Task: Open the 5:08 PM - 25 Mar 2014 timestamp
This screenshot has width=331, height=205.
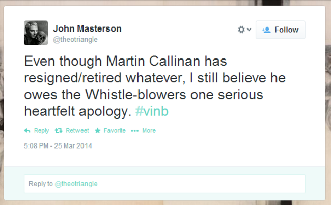Action: pos(58,145)
